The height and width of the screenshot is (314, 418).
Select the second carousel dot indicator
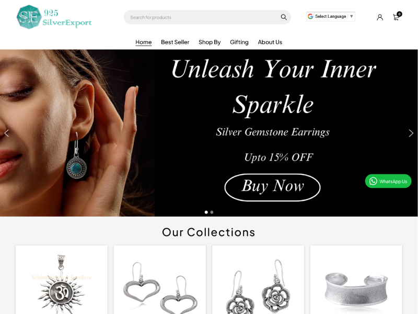(x=212, y=212)
